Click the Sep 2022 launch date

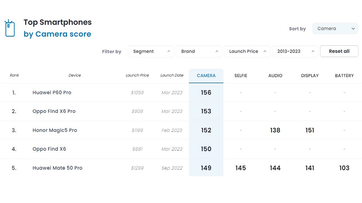pyautogui.click(x=172, y=168)
